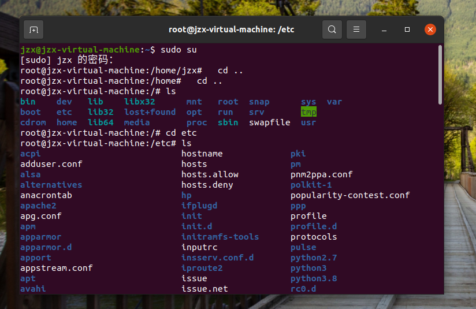The image size is (476, 309).
Task: Click the python3.8 directory
Action: point(314,278)
